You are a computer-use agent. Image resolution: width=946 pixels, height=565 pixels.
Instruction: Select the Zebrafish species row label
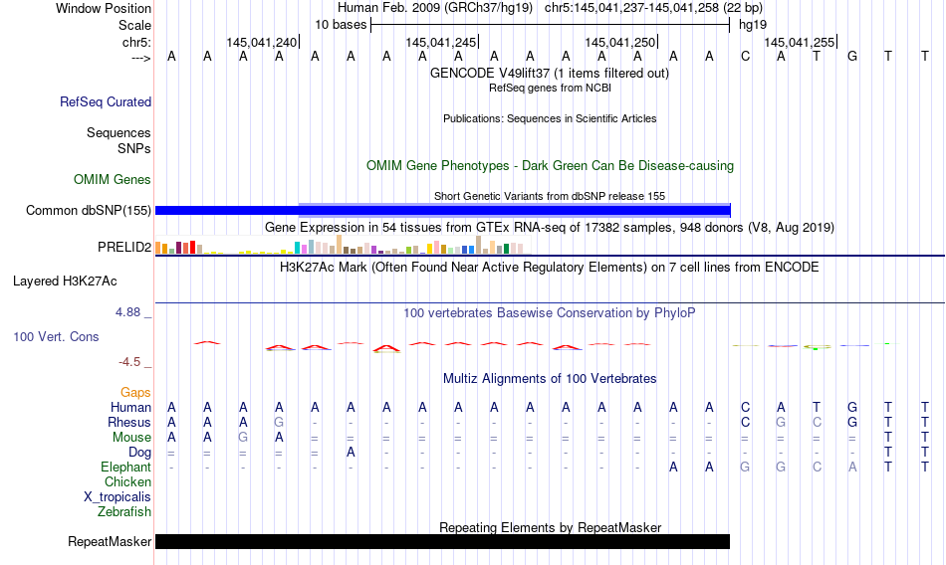point(124,512)
